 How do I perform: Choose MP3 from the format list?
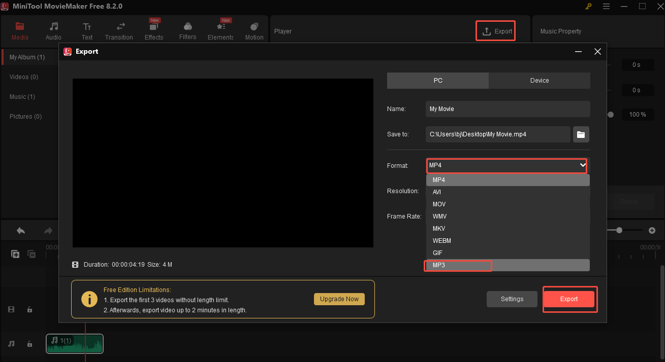click(x=508, y=265)
